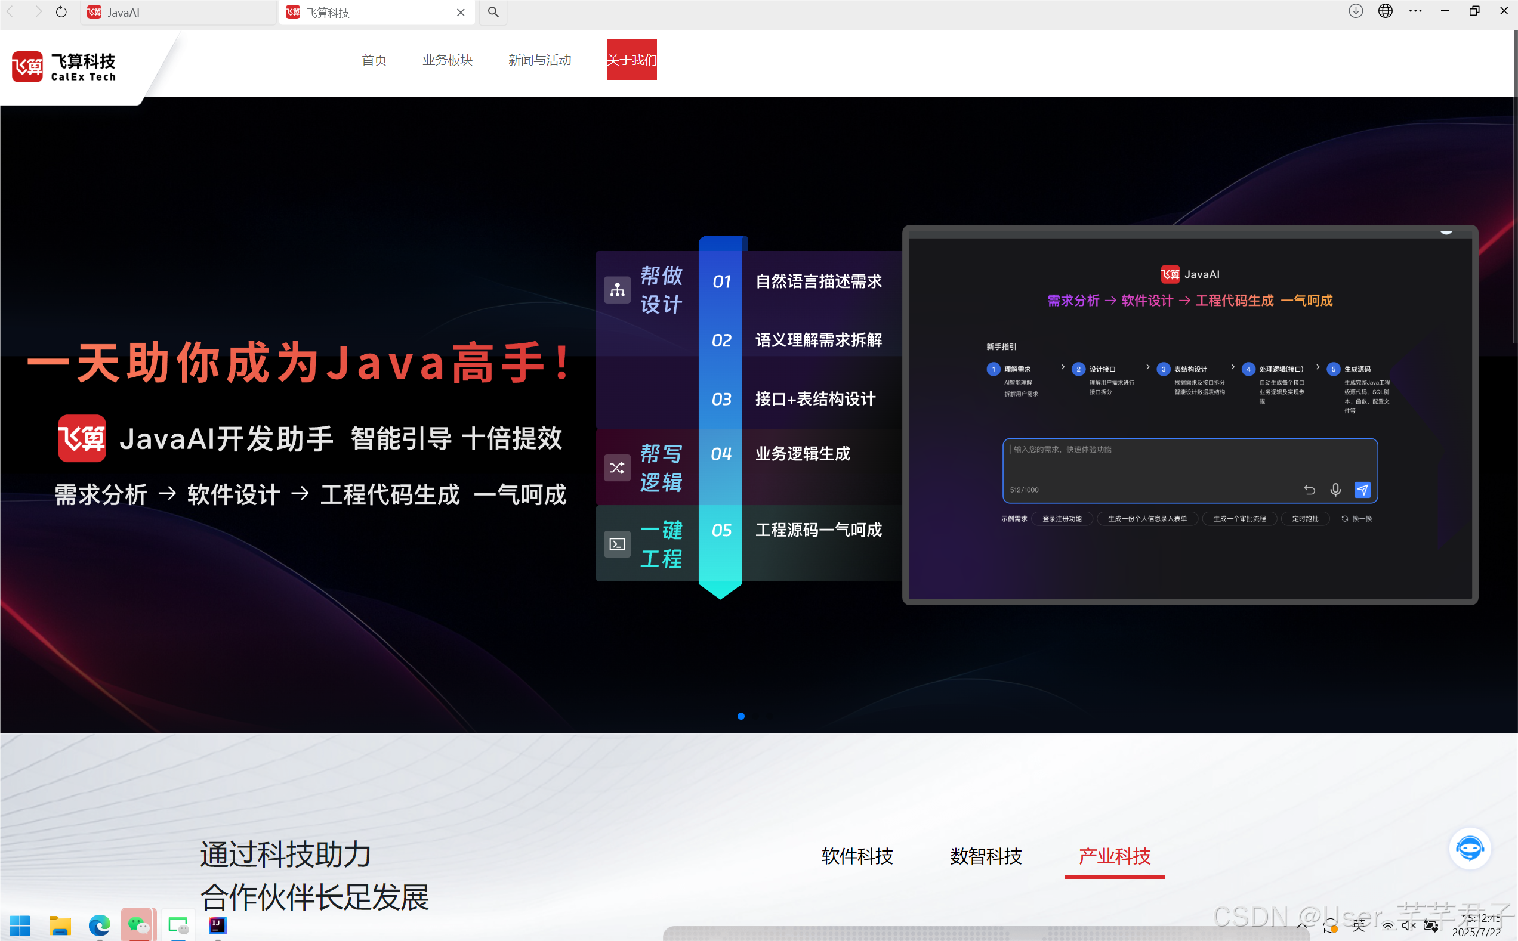
Task: Click the microphone icon in JavaAI input
Action: click(x=1335, y=490)
